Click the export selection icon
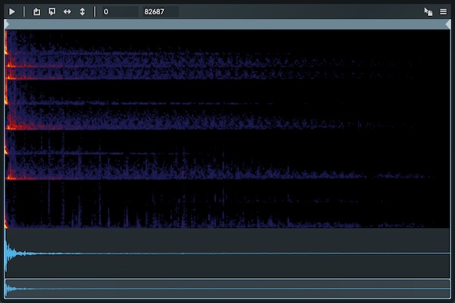This screenshot has height=303, width=455. (x=36, y=11)
